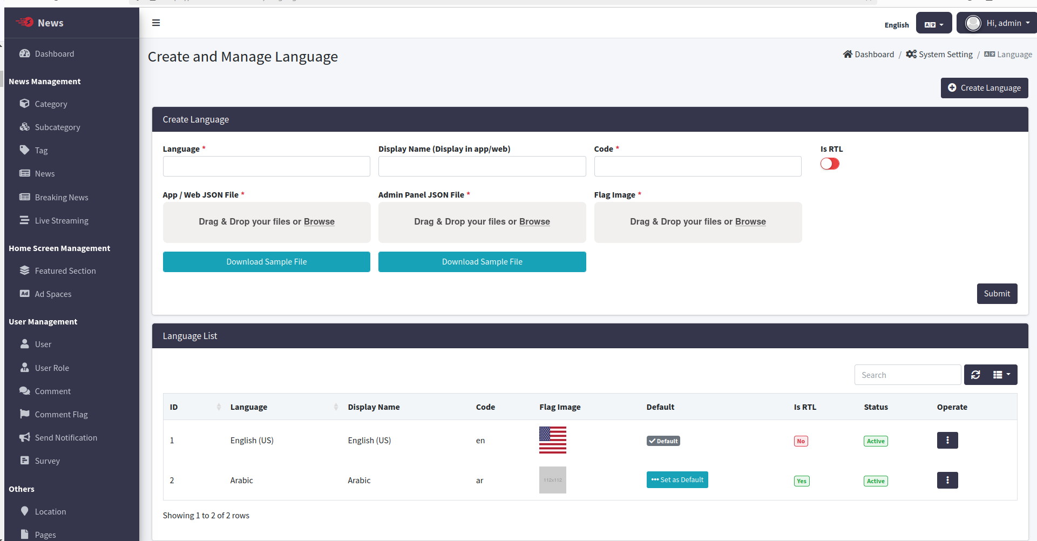This screenshot has width=1037, height=541.
Task: Open Breaking News in the sidebar
Action: [x=62, y=197]
